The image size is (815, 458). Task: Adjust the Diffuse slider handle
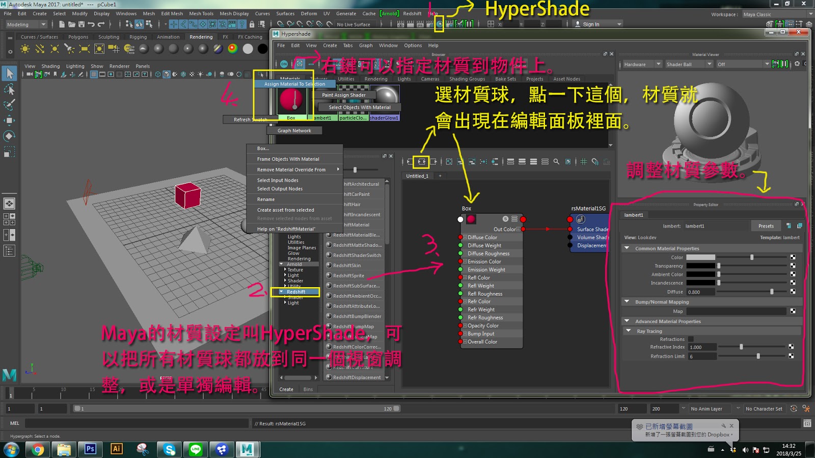pos(772,292)
